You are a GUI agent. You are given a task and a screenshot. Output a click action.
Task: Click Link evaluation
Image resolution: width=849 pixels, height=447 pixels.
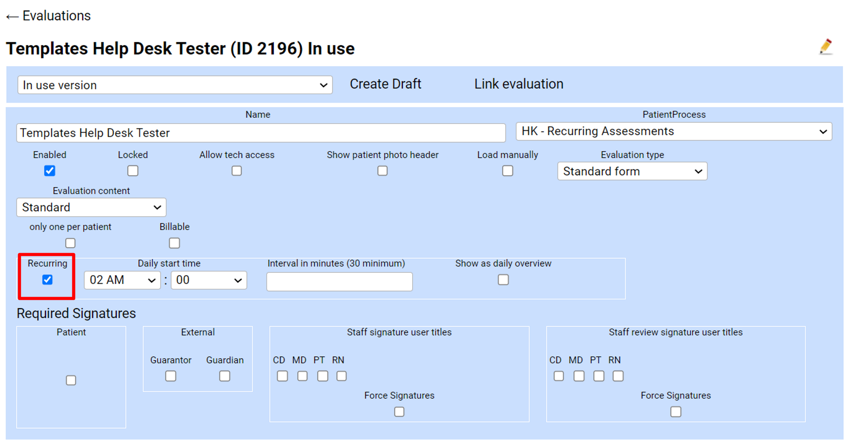point(519,84)
